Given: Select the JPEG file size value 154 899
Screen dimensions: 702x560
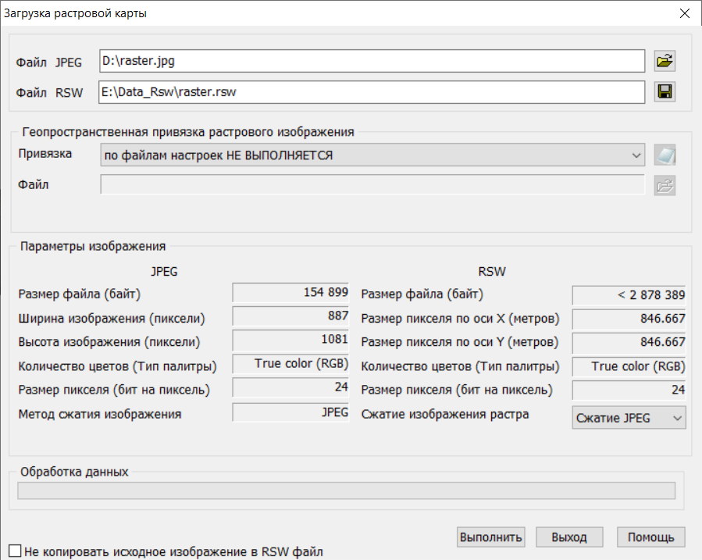Looking at the screenshot, I should pos(290,293).
